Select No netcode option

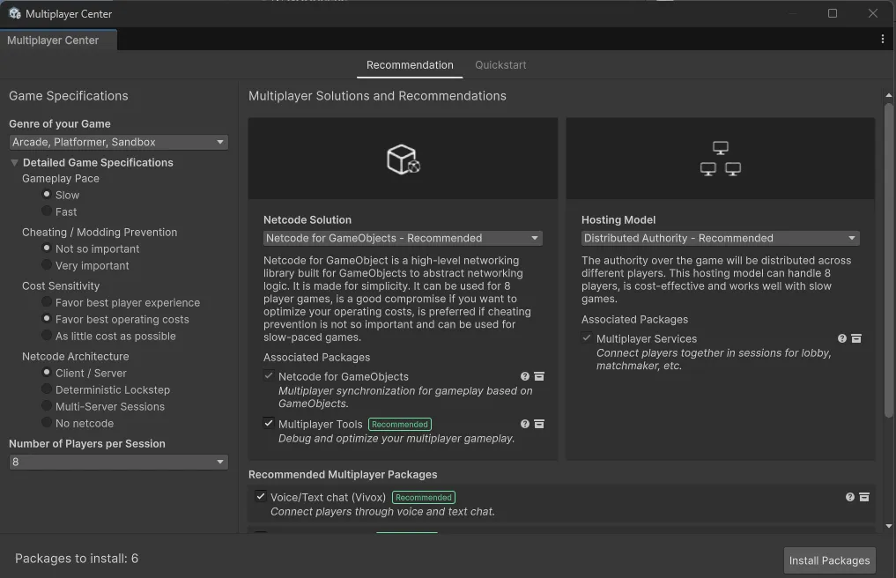(x=47, y=423)
